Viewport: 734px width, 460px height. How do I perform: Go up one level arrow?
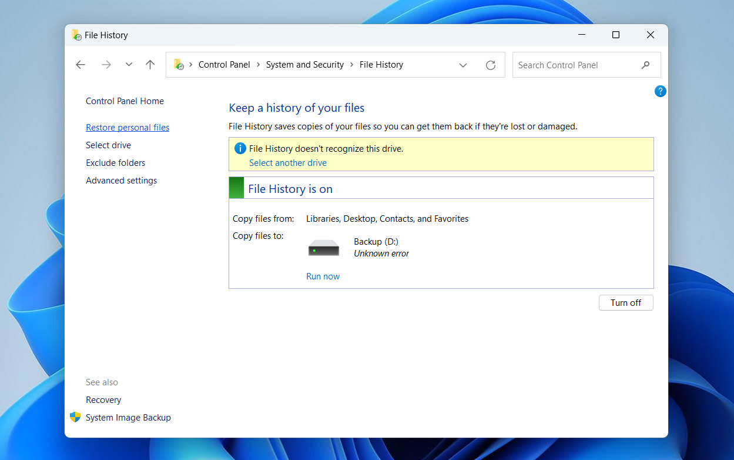pyautogui.click(x=150, y=65)
